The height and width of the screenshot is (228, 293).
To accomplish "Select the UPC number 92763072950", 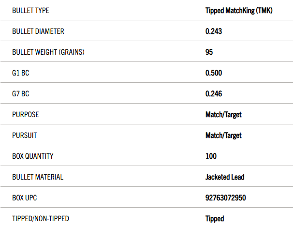I will 225,198.
